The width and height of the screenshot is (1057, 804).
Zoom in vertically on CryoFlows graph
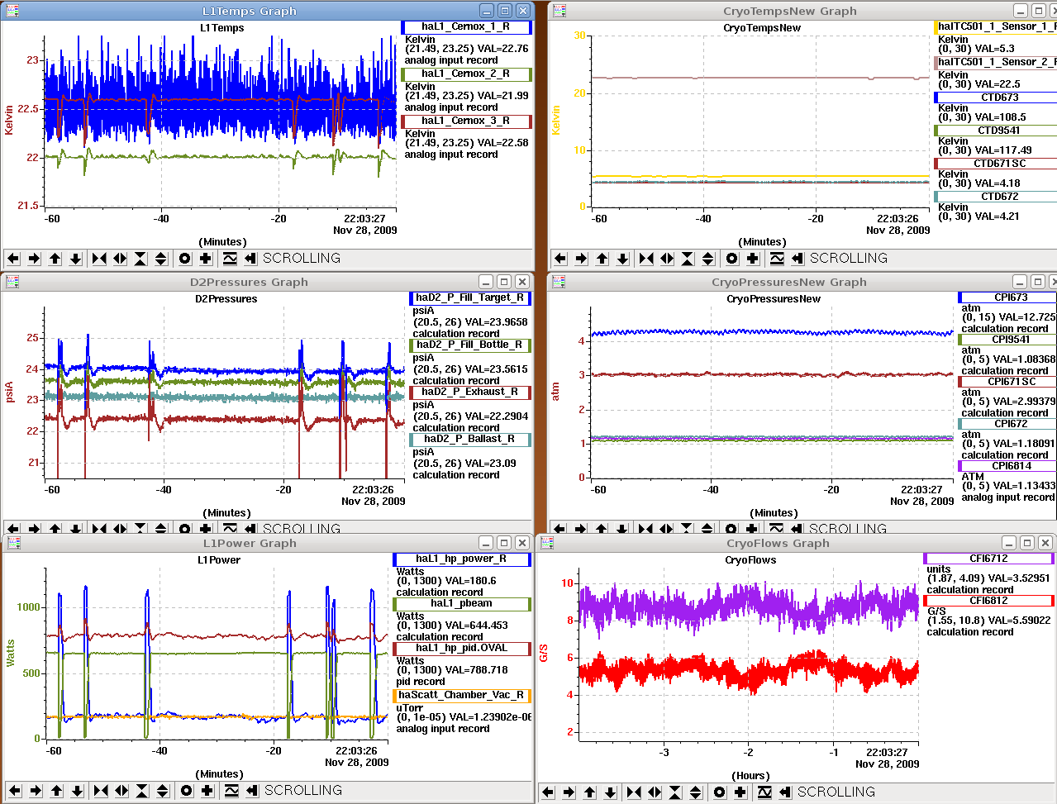[675, 792]
